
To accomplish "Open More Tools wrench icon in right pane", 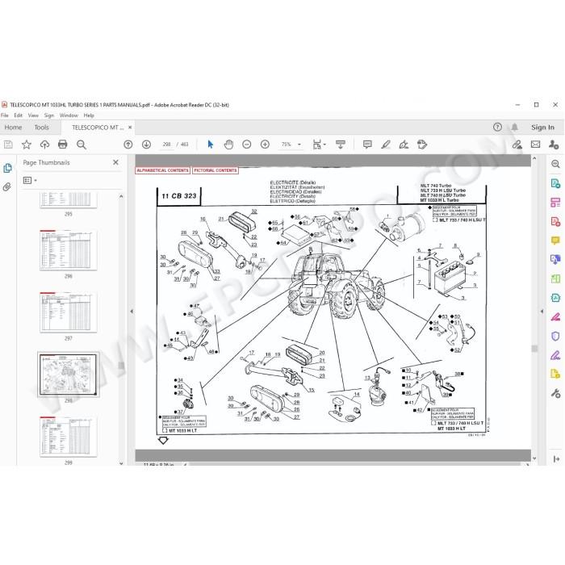I will point(555,394).
